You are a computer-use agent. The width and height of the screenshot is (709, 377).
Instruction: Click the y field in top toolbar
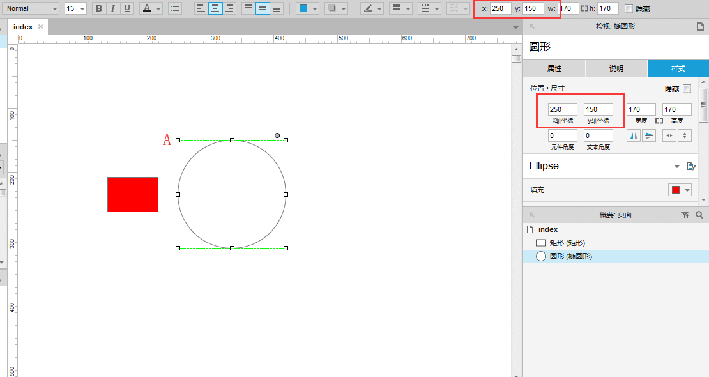(533, 8)
